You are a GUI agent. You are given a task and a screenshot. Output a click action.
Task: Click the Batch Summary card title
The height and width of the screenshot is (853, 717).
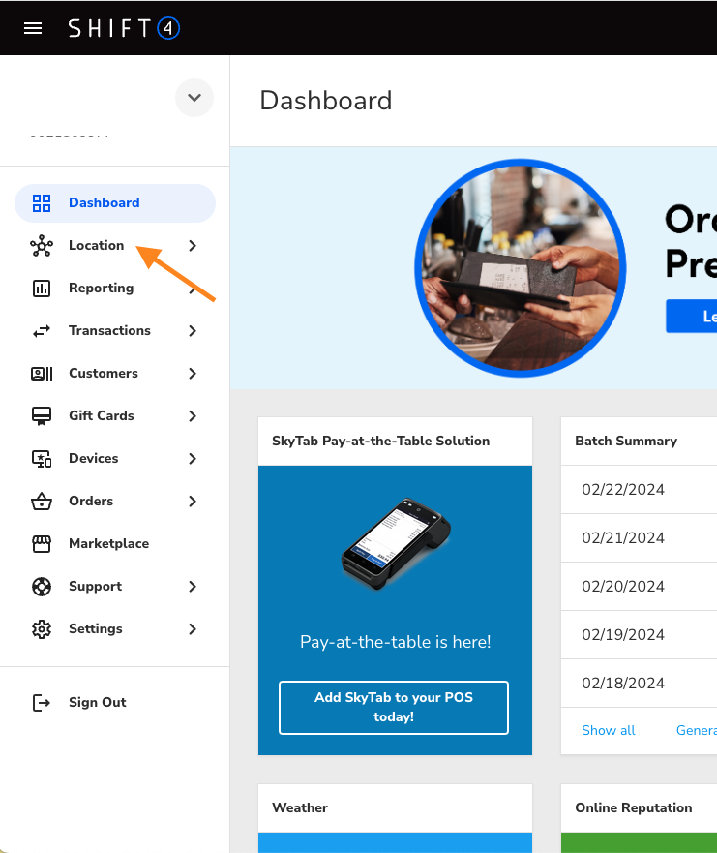(x=626, y=441)
